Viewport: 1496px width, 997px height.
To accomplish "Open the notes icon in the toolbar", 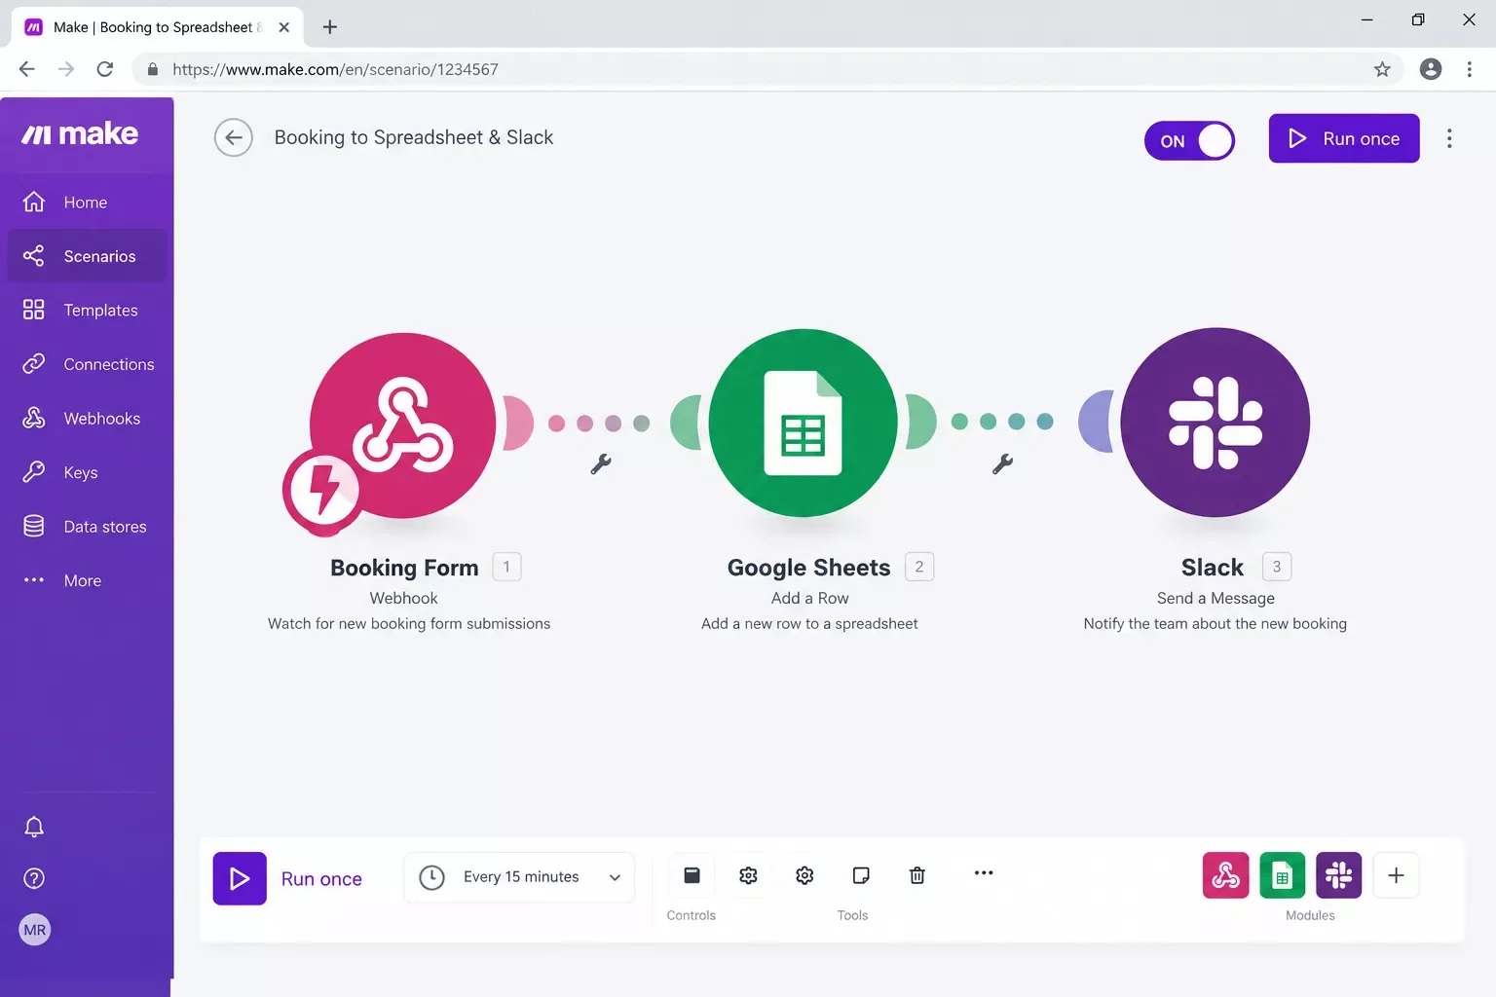I will 861,875.
